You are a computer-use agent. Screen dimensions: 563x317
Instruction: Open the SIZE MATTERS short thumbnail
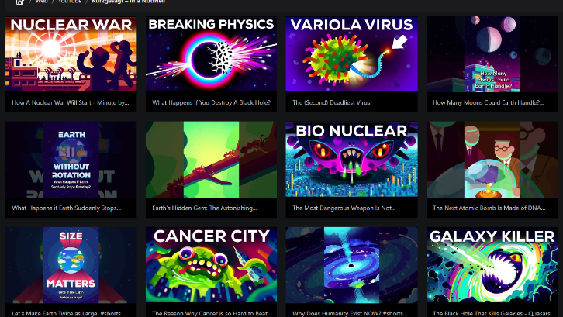(x=71, y=265)
